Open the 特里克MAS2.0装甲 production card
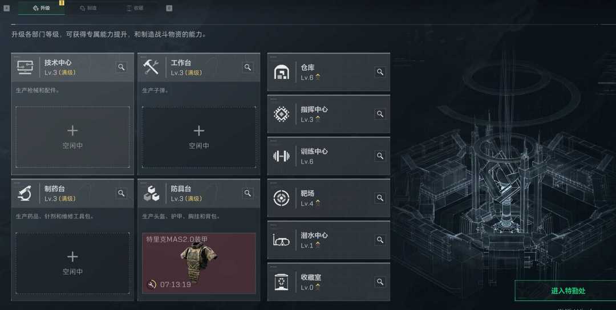The image size is (616, 310). [x=199, y=263]
